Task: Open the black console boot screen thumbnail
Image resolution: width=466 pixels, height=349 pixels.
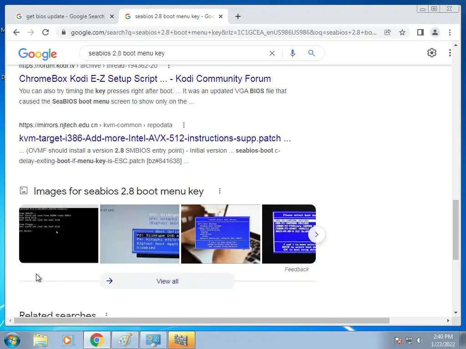Action: tap(59, 234)
